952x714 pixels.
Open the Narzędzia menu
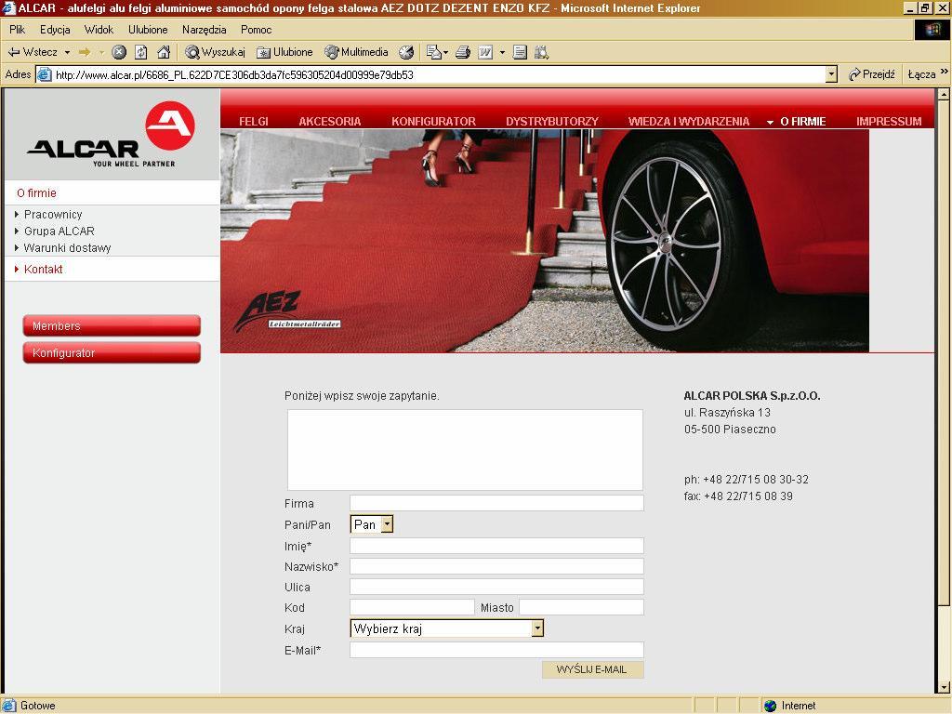coord(204,30)
